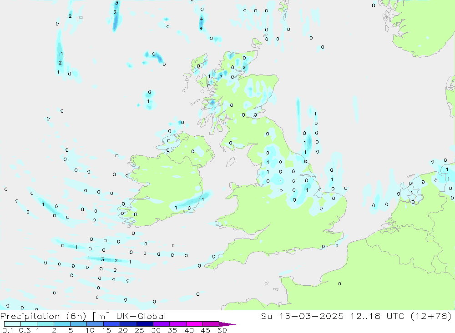Select the '35' legend scale label
Viewport: 455px width, 333px height.
(172, 330)
